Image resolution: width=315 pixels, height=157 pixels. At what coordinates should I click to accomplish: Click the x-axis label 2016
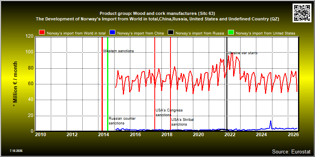pos(135,134)
